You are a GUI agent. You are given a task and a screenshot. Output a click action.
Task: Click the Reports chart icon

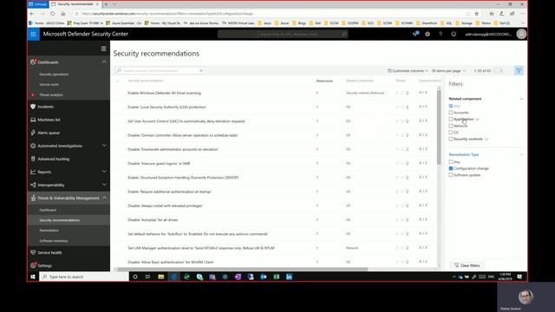[x=33, y=172]
